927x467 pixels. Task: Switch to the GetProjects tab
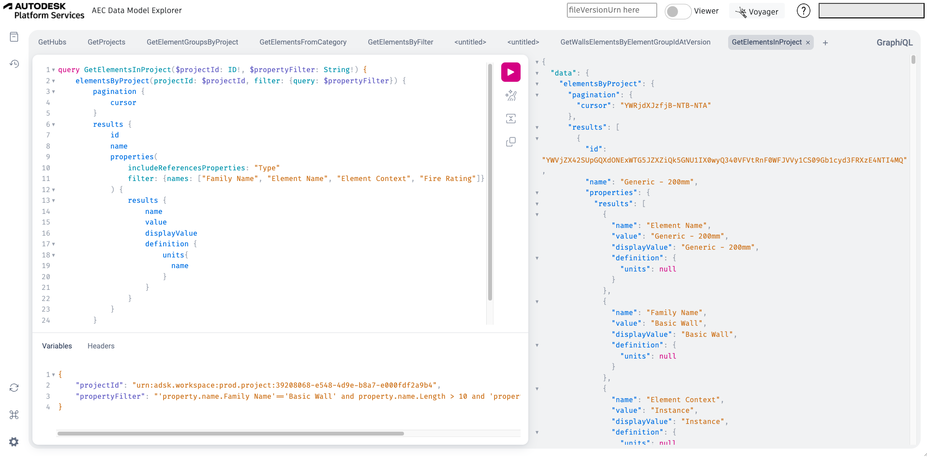tap(106, 42)
